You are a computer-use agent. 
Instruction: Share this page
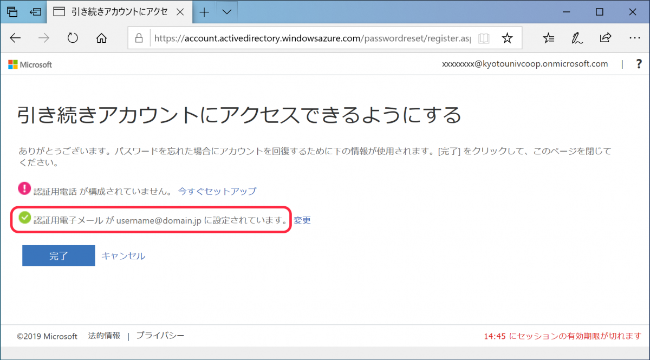(x=606, y=38)
